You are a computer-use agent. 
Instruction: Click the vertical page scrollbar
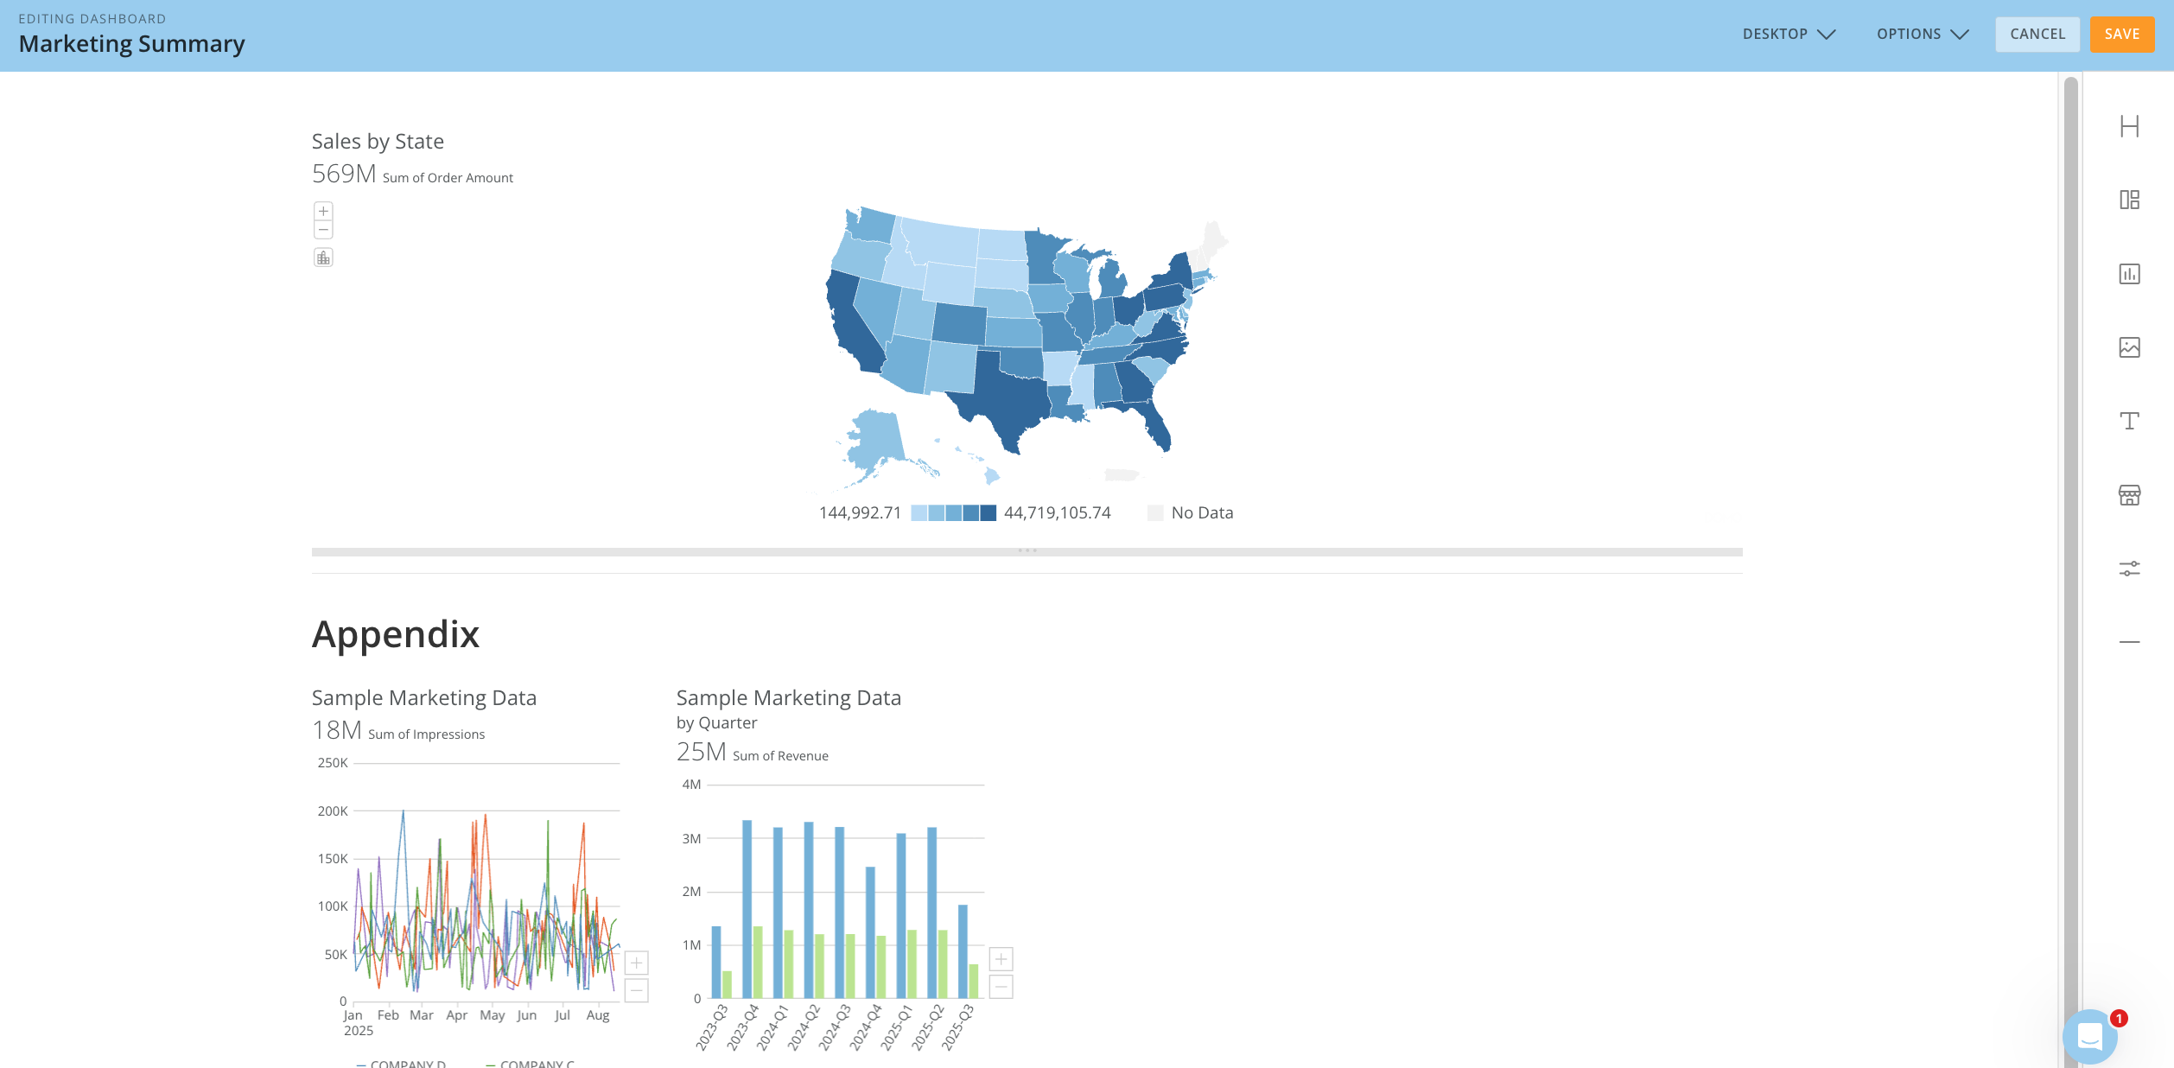tap(2070, 518)
